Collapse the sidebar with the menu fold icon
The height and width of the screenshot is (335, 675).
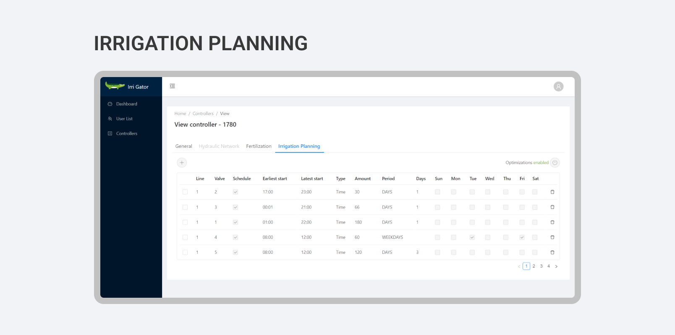coord(172,86)
